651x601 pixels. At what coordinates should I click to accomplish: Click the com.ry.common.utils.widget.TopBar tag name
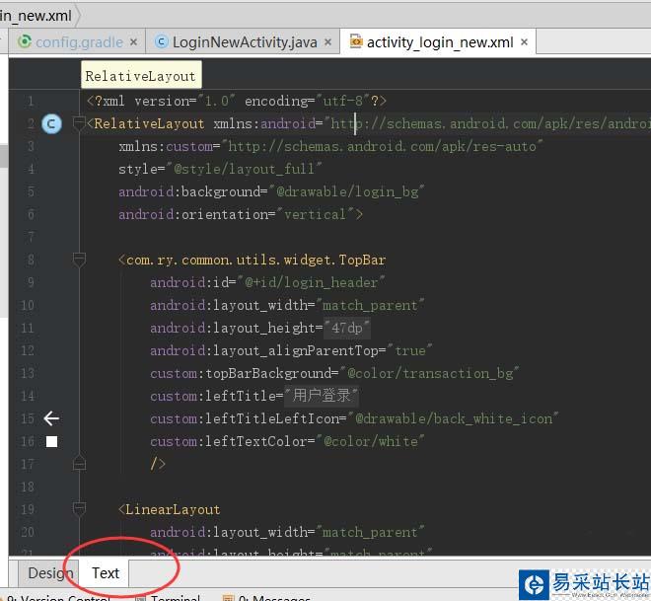pyautogui.click(x=256, y=260)
